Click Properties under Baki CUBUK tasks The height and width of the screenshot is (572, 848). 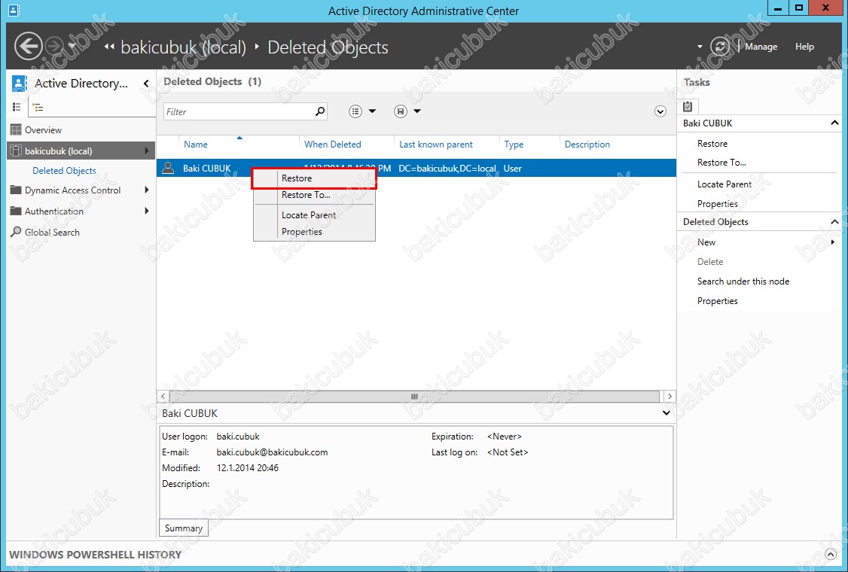(x=717, y=204)
